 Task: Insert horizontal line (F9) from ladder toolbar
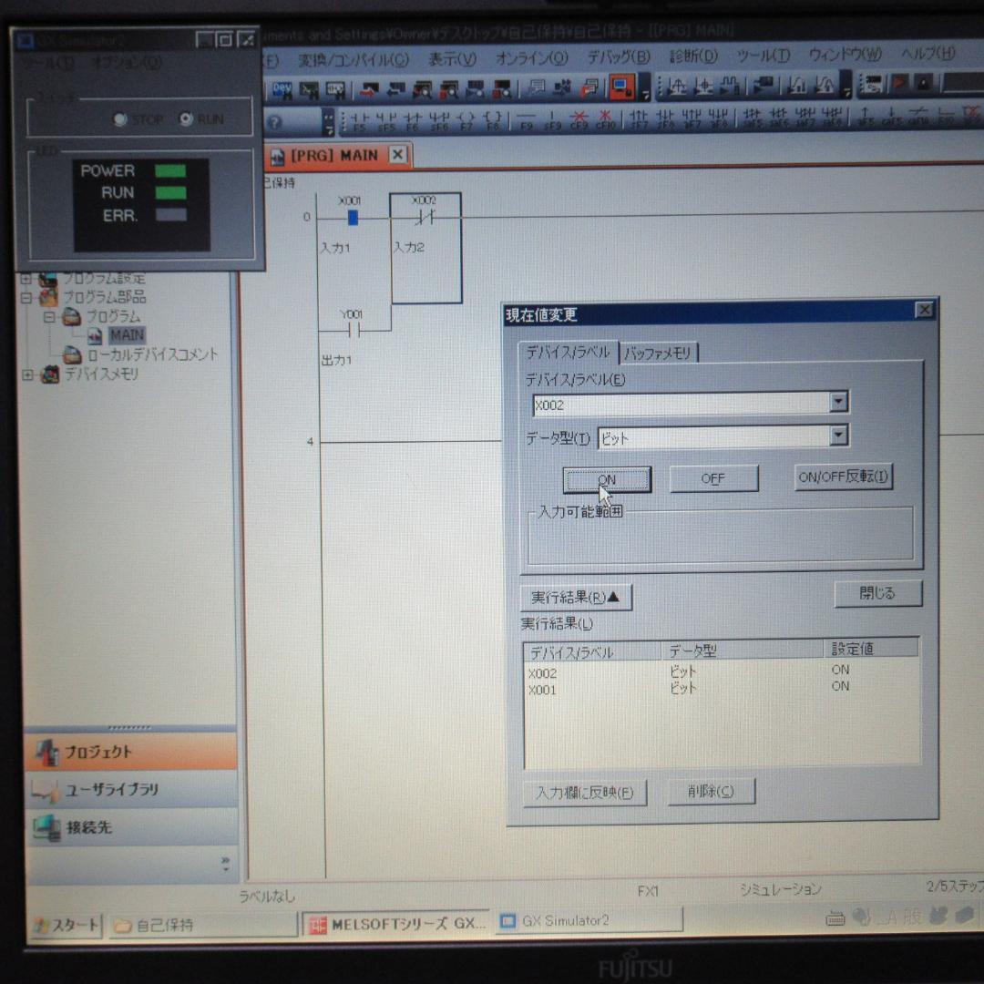526,121
